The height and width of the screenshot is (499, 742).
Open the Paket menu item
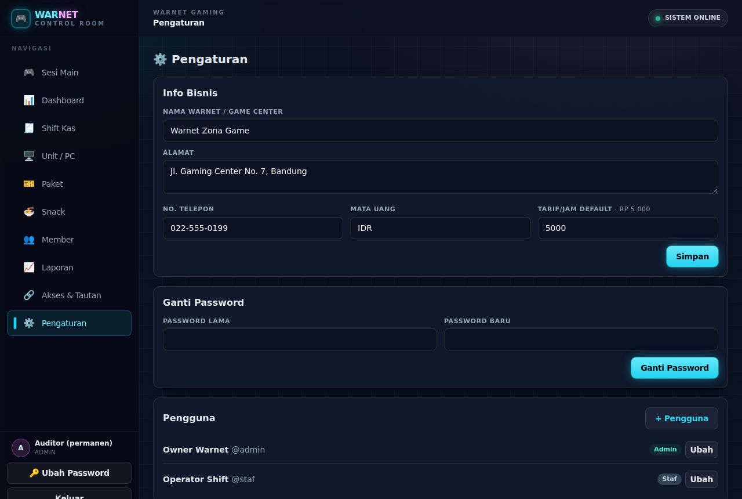69,184
